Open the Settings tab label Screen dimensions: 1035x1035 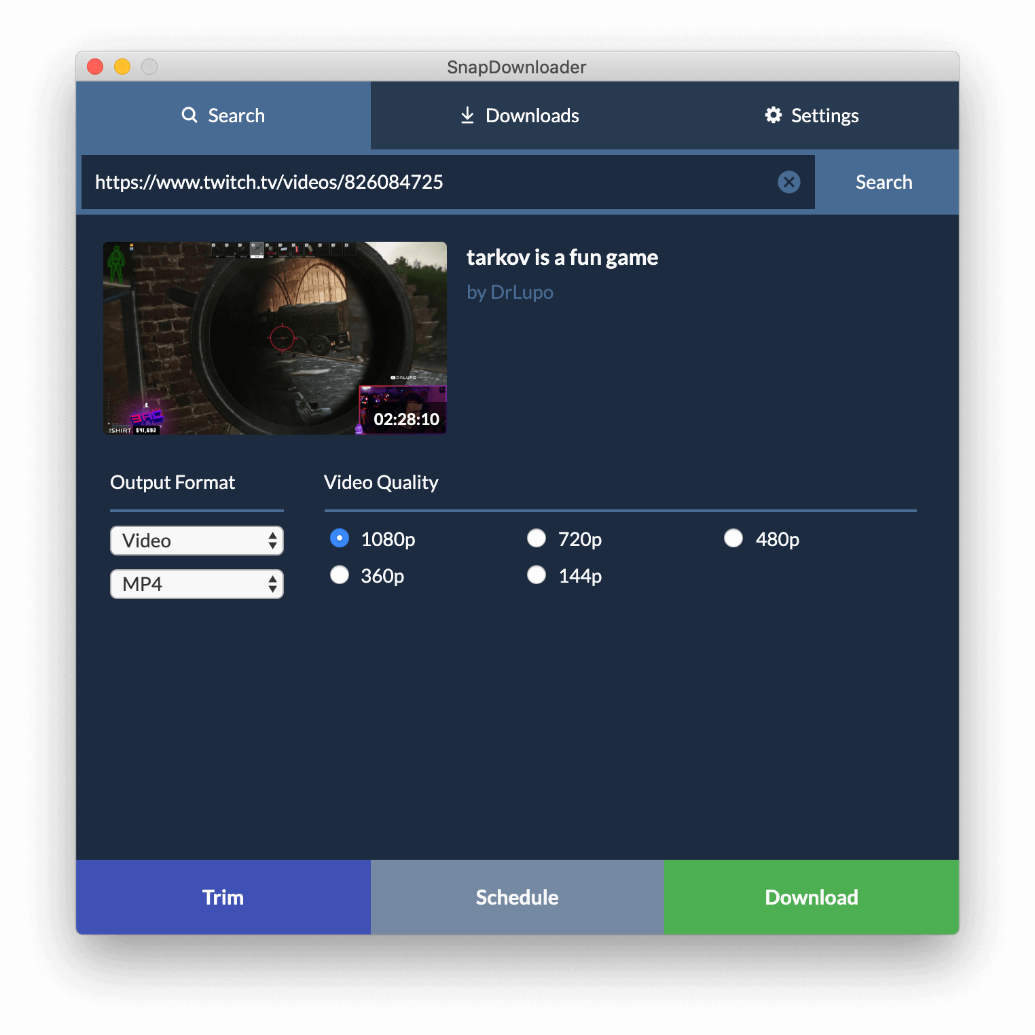tap(825, 115)
